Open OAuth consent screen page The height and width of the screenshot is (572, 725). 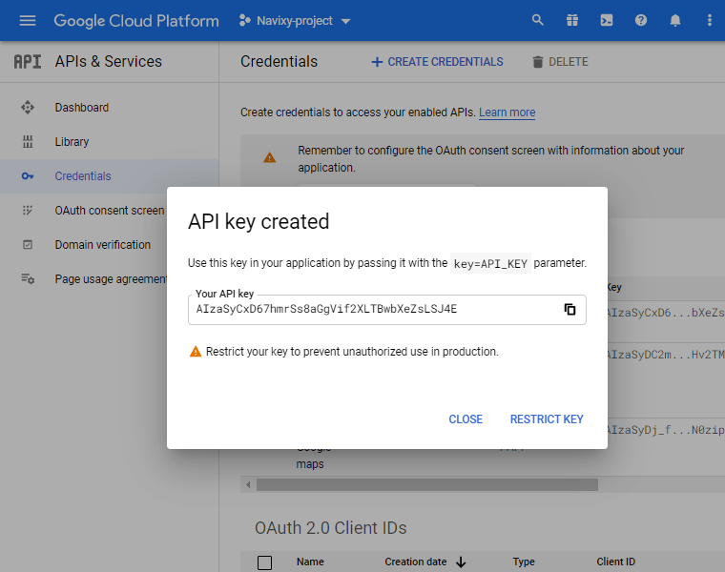[x=110, y=211]
